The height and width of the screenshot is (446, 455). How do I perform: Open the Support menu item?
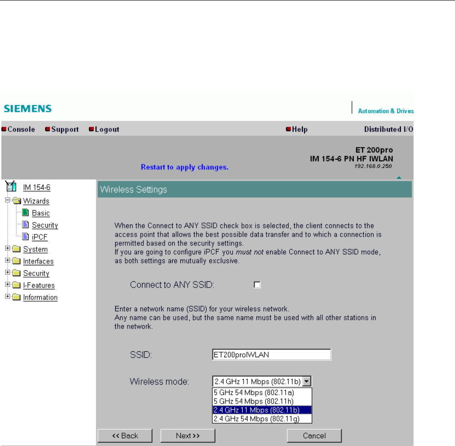click(x=65, y=129)
